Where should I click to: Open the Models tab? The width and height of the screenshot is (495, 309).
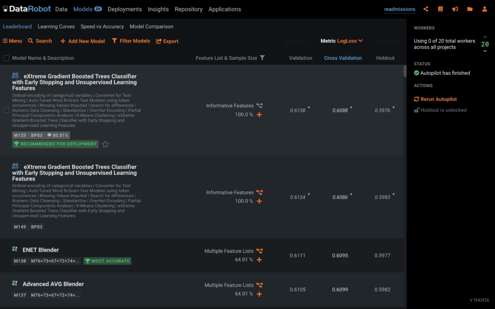click(x=83, y=9)
